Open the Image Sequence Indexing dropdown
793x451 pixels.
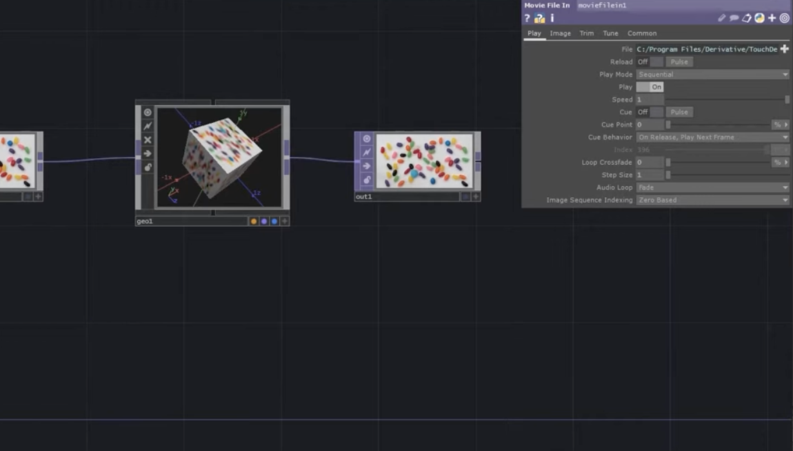[714, 199]
